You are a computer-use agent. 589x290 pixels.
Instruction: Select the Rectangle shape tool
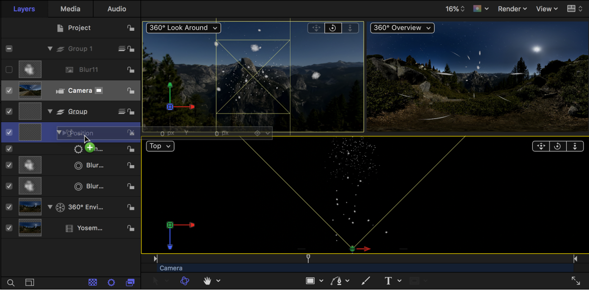click(311, 281)
